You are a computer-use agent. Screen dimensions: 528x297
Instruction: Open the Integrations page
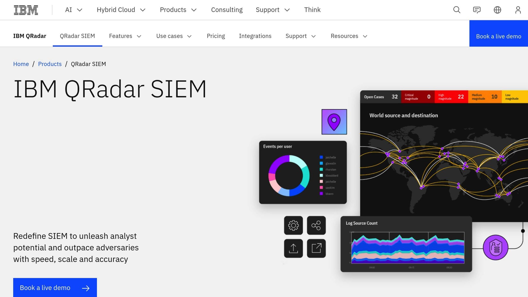click(x=255, y=36)
